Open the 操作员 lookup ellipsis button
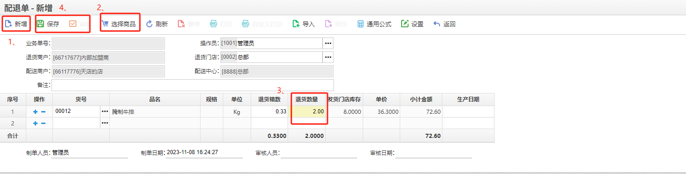The image size is (686, 174). point(328,43)
